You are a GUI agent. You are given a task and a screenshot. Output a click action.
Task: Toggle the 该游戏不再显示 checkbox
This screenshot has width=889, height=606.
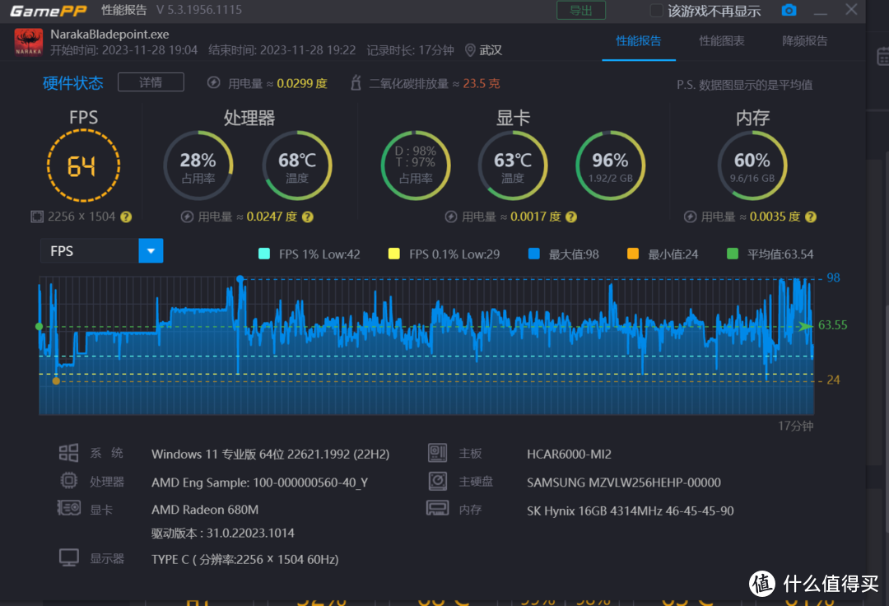coord(656,10)
